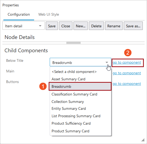This screenshot has height=144, width=147.
Task: Pick List Processing Summary Card option
Action: pyautogui.click(x=76, y=116)
